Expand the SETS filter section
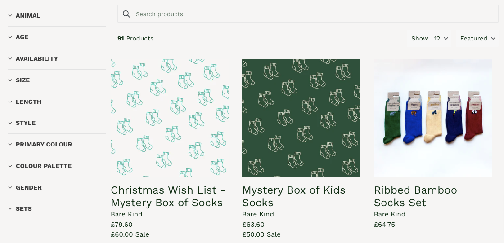 coord(23,208)
